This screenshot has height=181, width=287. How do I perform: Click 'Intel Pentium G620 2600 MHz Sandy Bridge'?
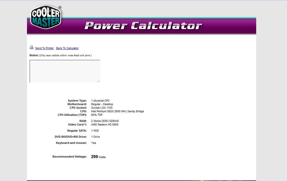(117, 111)
